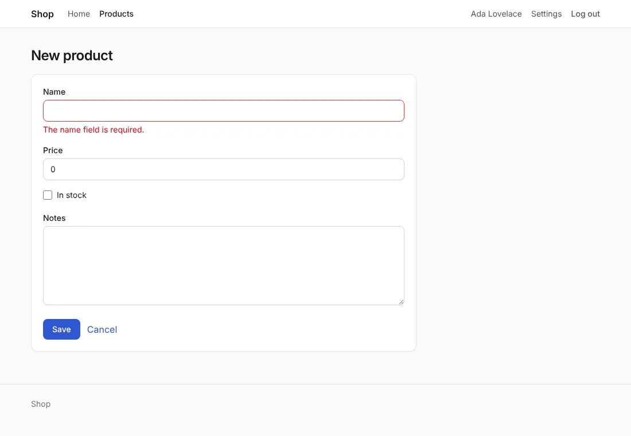Tick the In stock checkbox

coord(48,195)
